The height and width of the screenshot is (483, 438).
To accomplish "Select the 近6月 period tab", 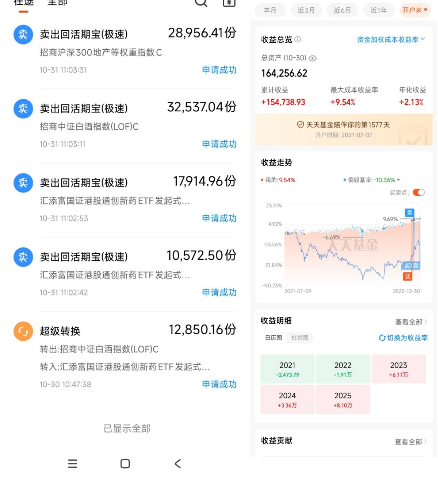I will 342,10.
